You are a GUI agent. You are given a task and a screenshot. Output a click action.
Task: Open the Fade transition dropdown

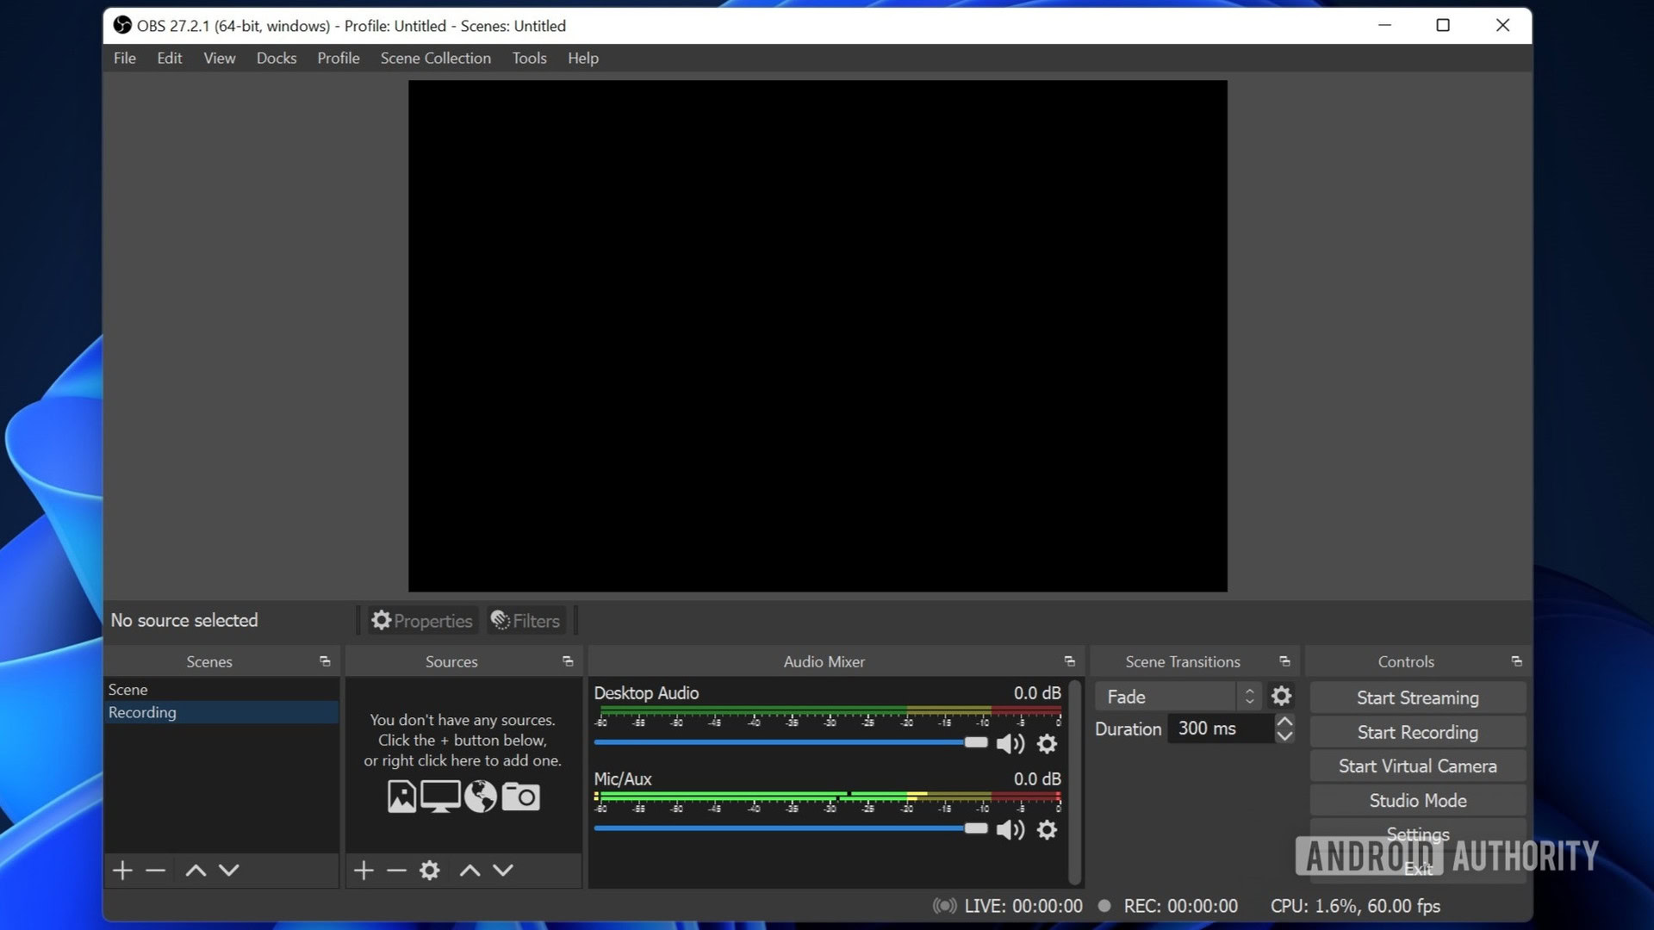(1178, 697)
